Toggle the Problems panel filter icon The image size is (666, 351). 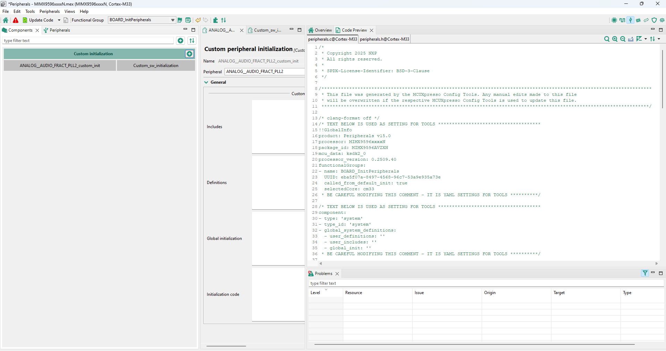(x=645, y=273)
